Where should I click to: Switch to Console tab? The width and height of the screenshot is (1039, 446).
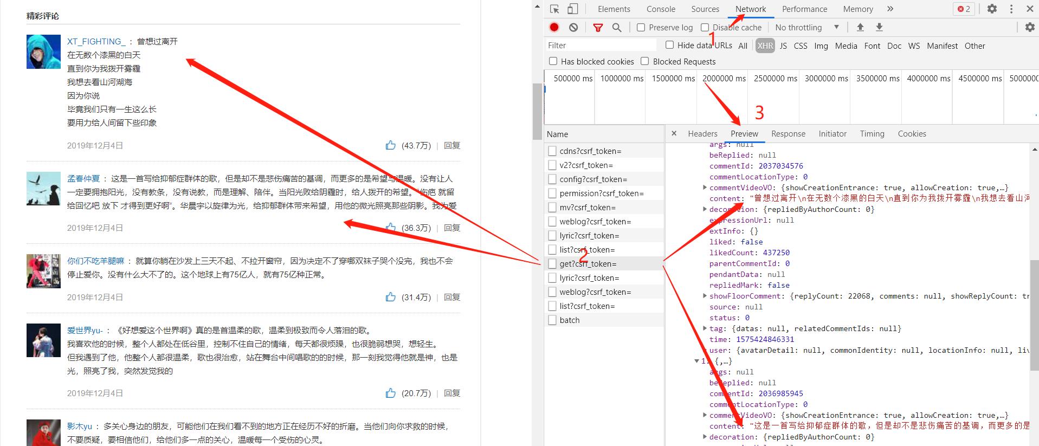[661, 9]
